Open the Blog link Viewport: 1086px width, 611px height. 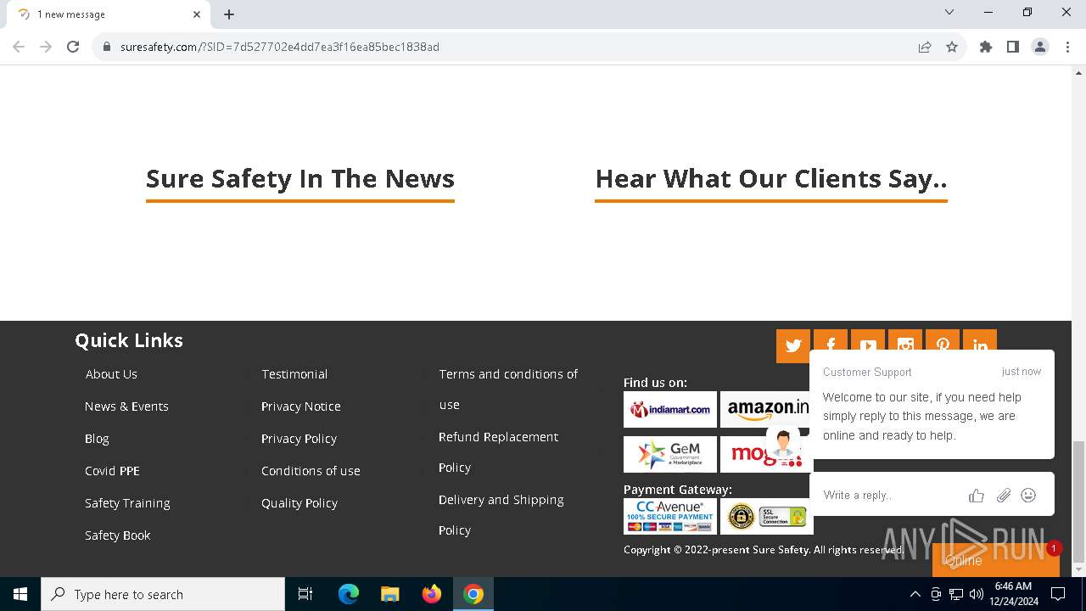click(97, 439)
